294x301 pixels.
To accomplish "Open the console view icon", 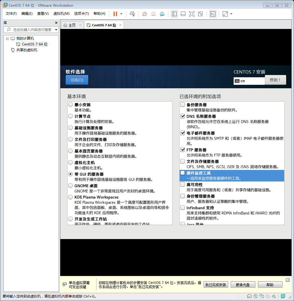I will [213, 14].
